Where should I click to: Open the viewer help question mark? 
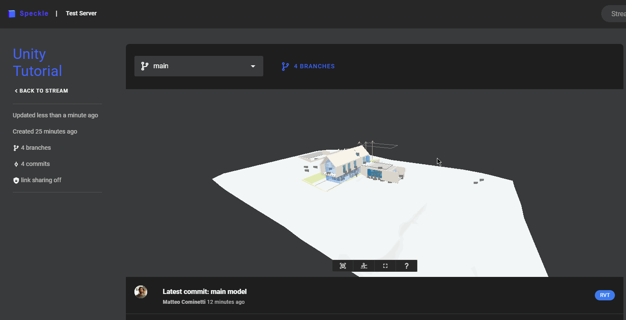tap(406, 266)
